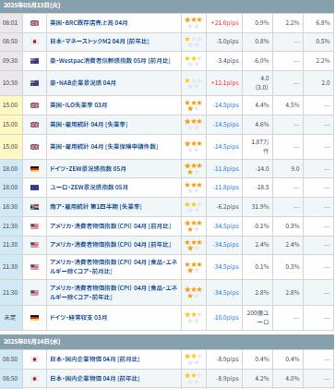Click the UK flag beside ILO失業率 03月
The height and width of the screenshot is (389, 335).
tap(34, 105)
